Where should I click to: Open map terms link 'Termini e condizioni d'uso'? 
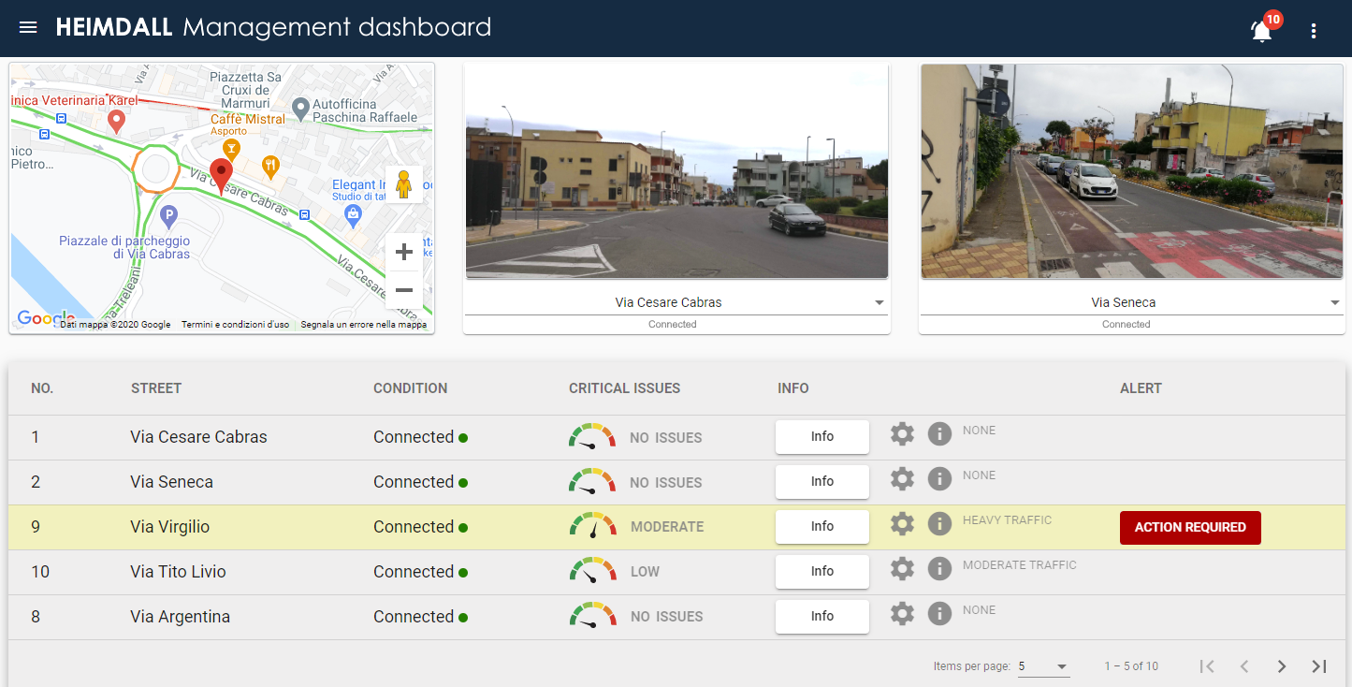pos(235,325)
